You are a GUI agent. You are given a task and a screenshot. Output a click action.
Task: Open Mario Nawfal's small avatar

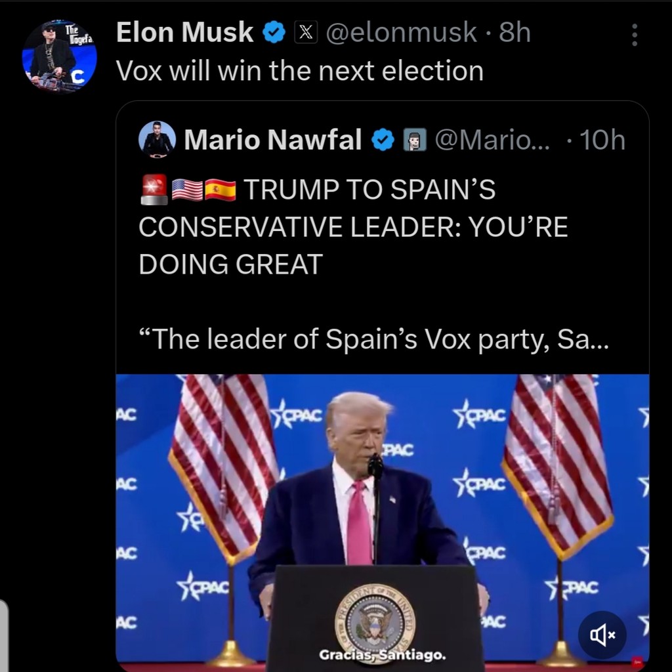point(157,140)
